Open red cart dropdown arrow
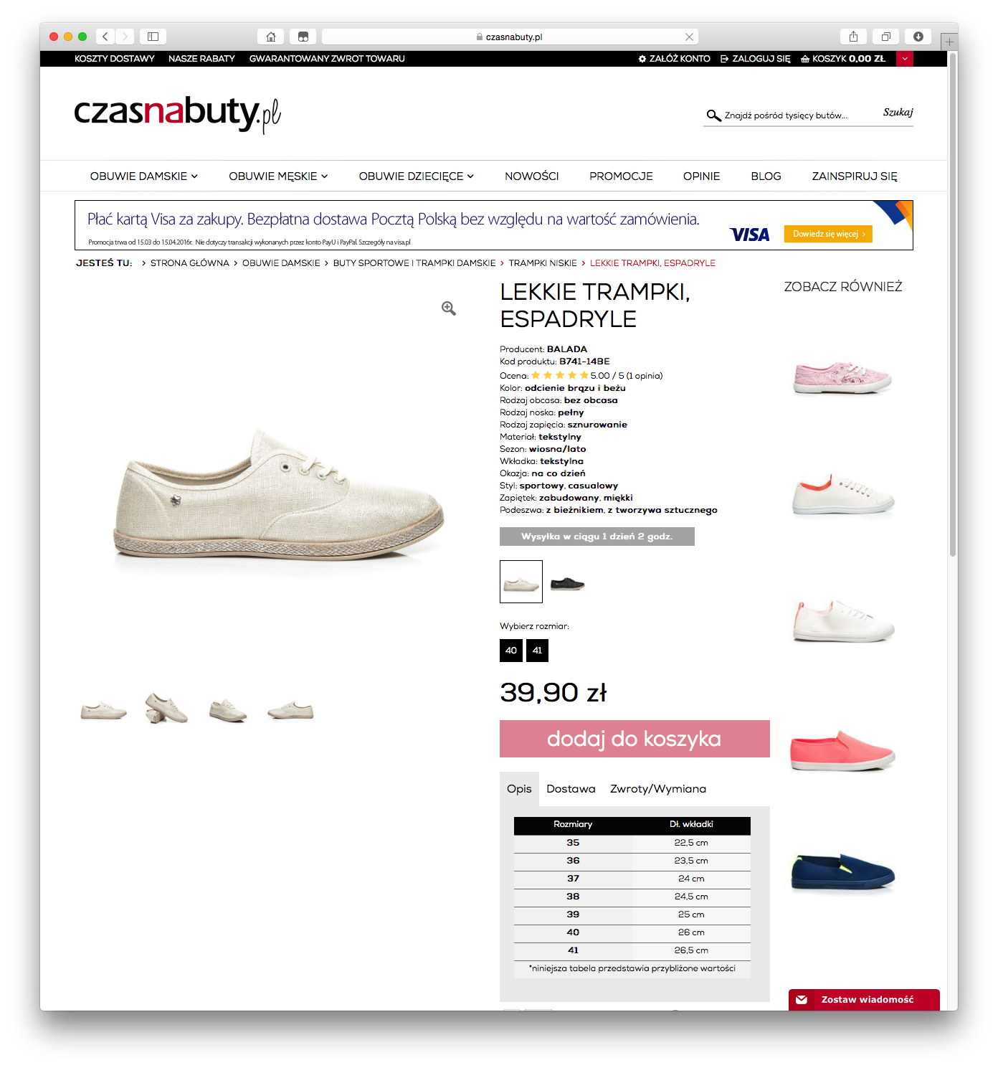This screenshot has height=1068, width=998. (x=905, y=59)
